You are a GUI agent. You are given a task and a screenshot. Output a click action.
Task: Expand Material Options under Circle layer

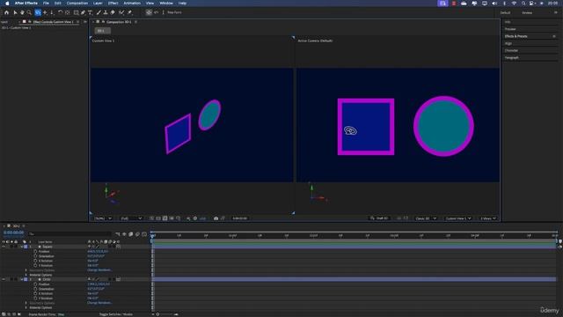point(26,307)
